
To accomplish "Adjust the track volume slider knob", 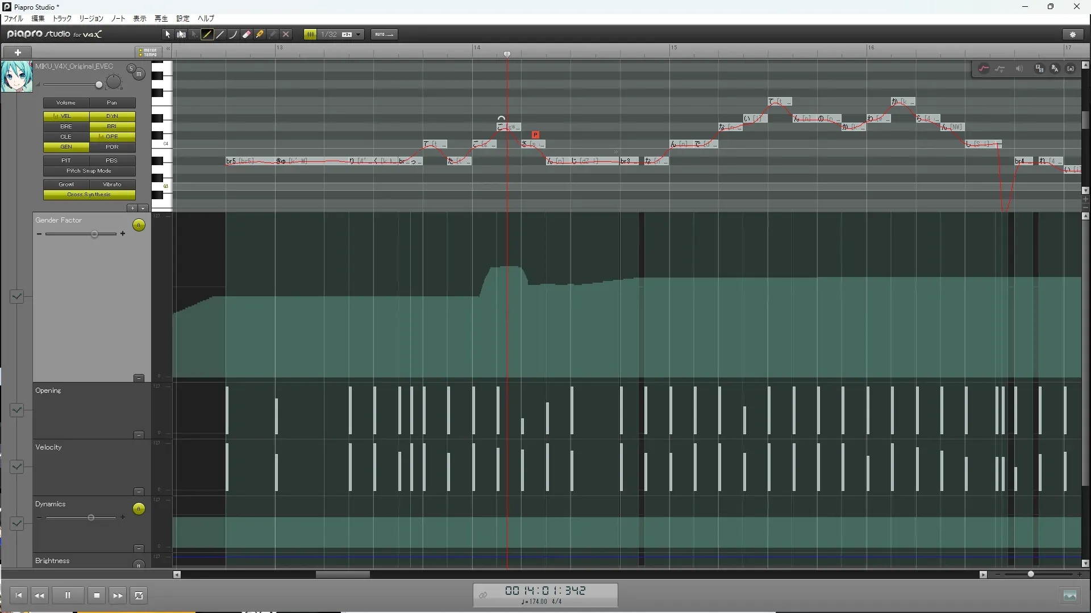I will point(99,85).
